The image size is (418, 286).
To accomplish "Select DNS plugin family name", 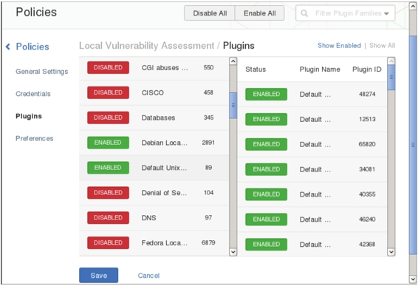I will pyautogui.click(x=148, y=218).
